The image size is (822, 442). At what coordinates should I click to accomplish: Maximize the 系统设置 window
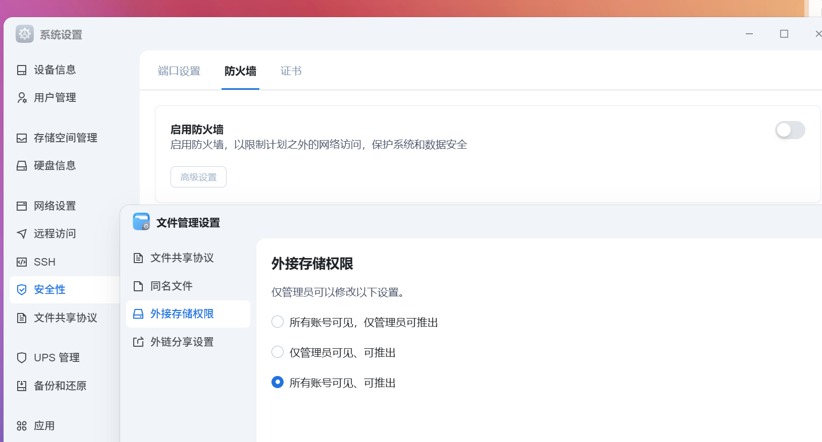pyautogui.click(x=784, y=34)
